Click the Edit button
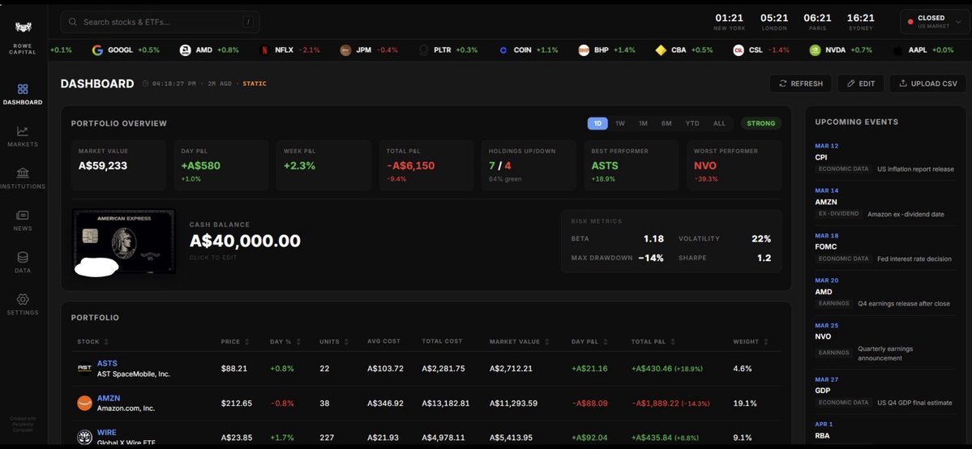 pyautogui.click(x=860, y=83)
